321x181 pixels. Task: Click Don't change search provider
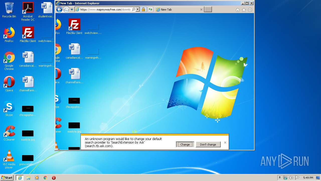point(208,145)
